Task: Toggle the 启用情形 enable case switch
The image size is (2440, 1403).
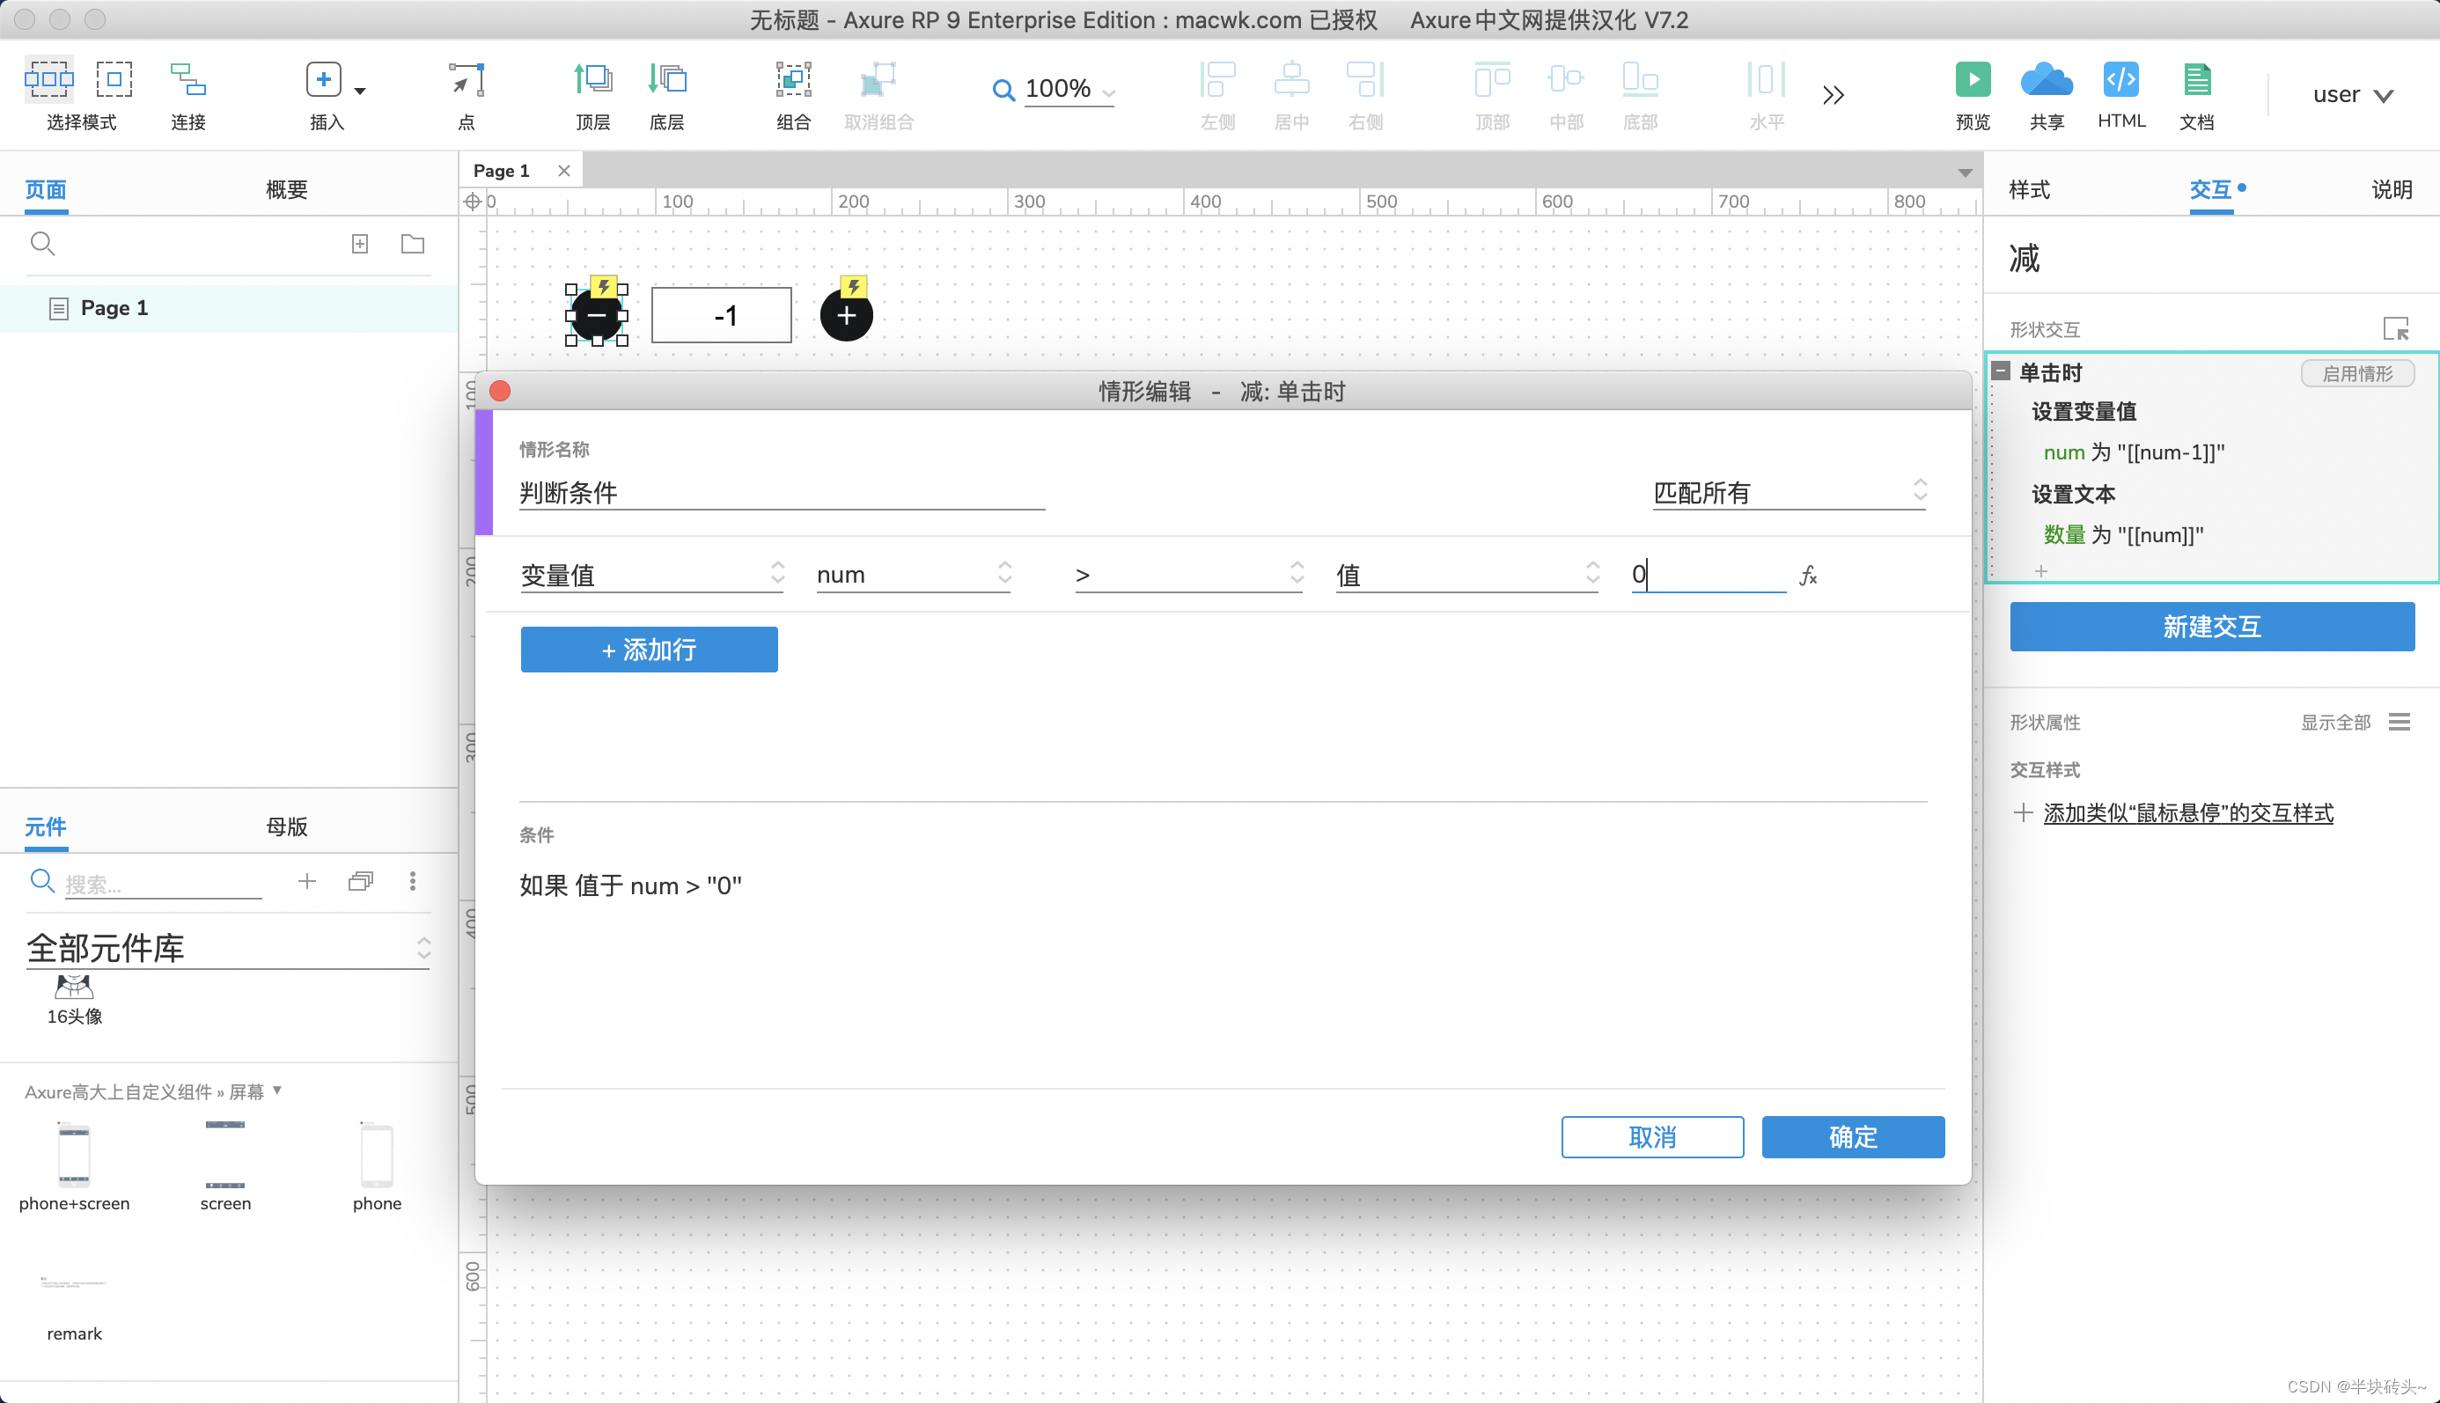Action: coord(2356,374)
